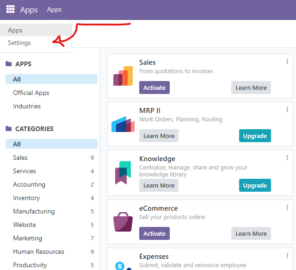Filter by Inventory category

point(51,198)
